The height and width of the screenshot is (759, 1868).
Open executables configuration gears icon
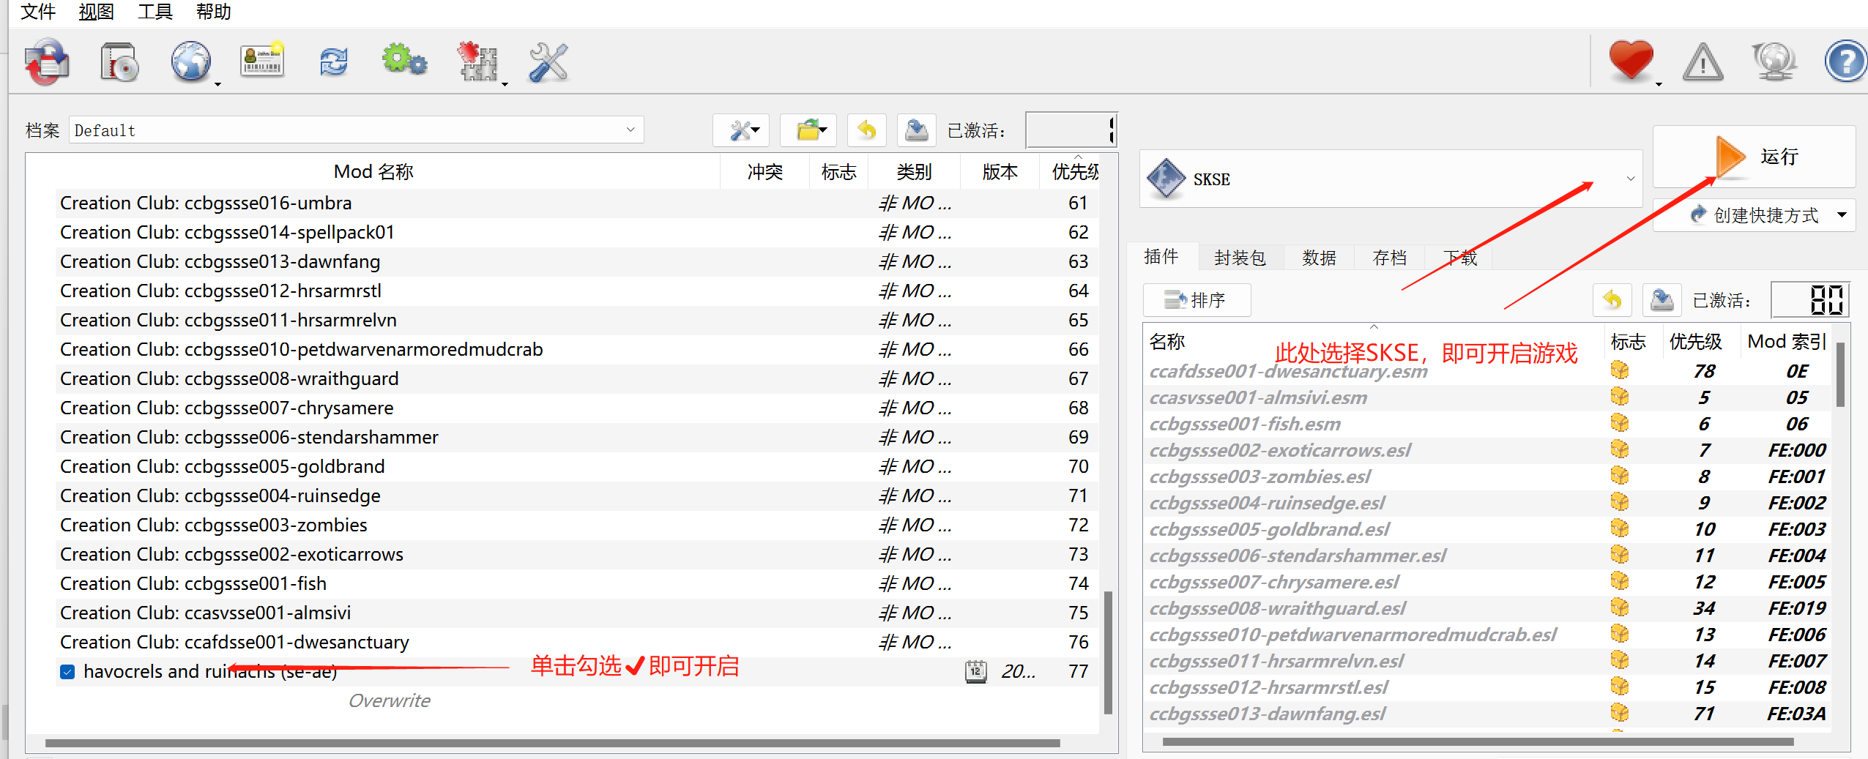click(404, 61)
